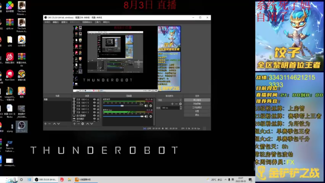Open Fears to Fathom desktop shortcut
This screenshot has height=183, width=325.
pyautogui.click(x=10, y=146)
